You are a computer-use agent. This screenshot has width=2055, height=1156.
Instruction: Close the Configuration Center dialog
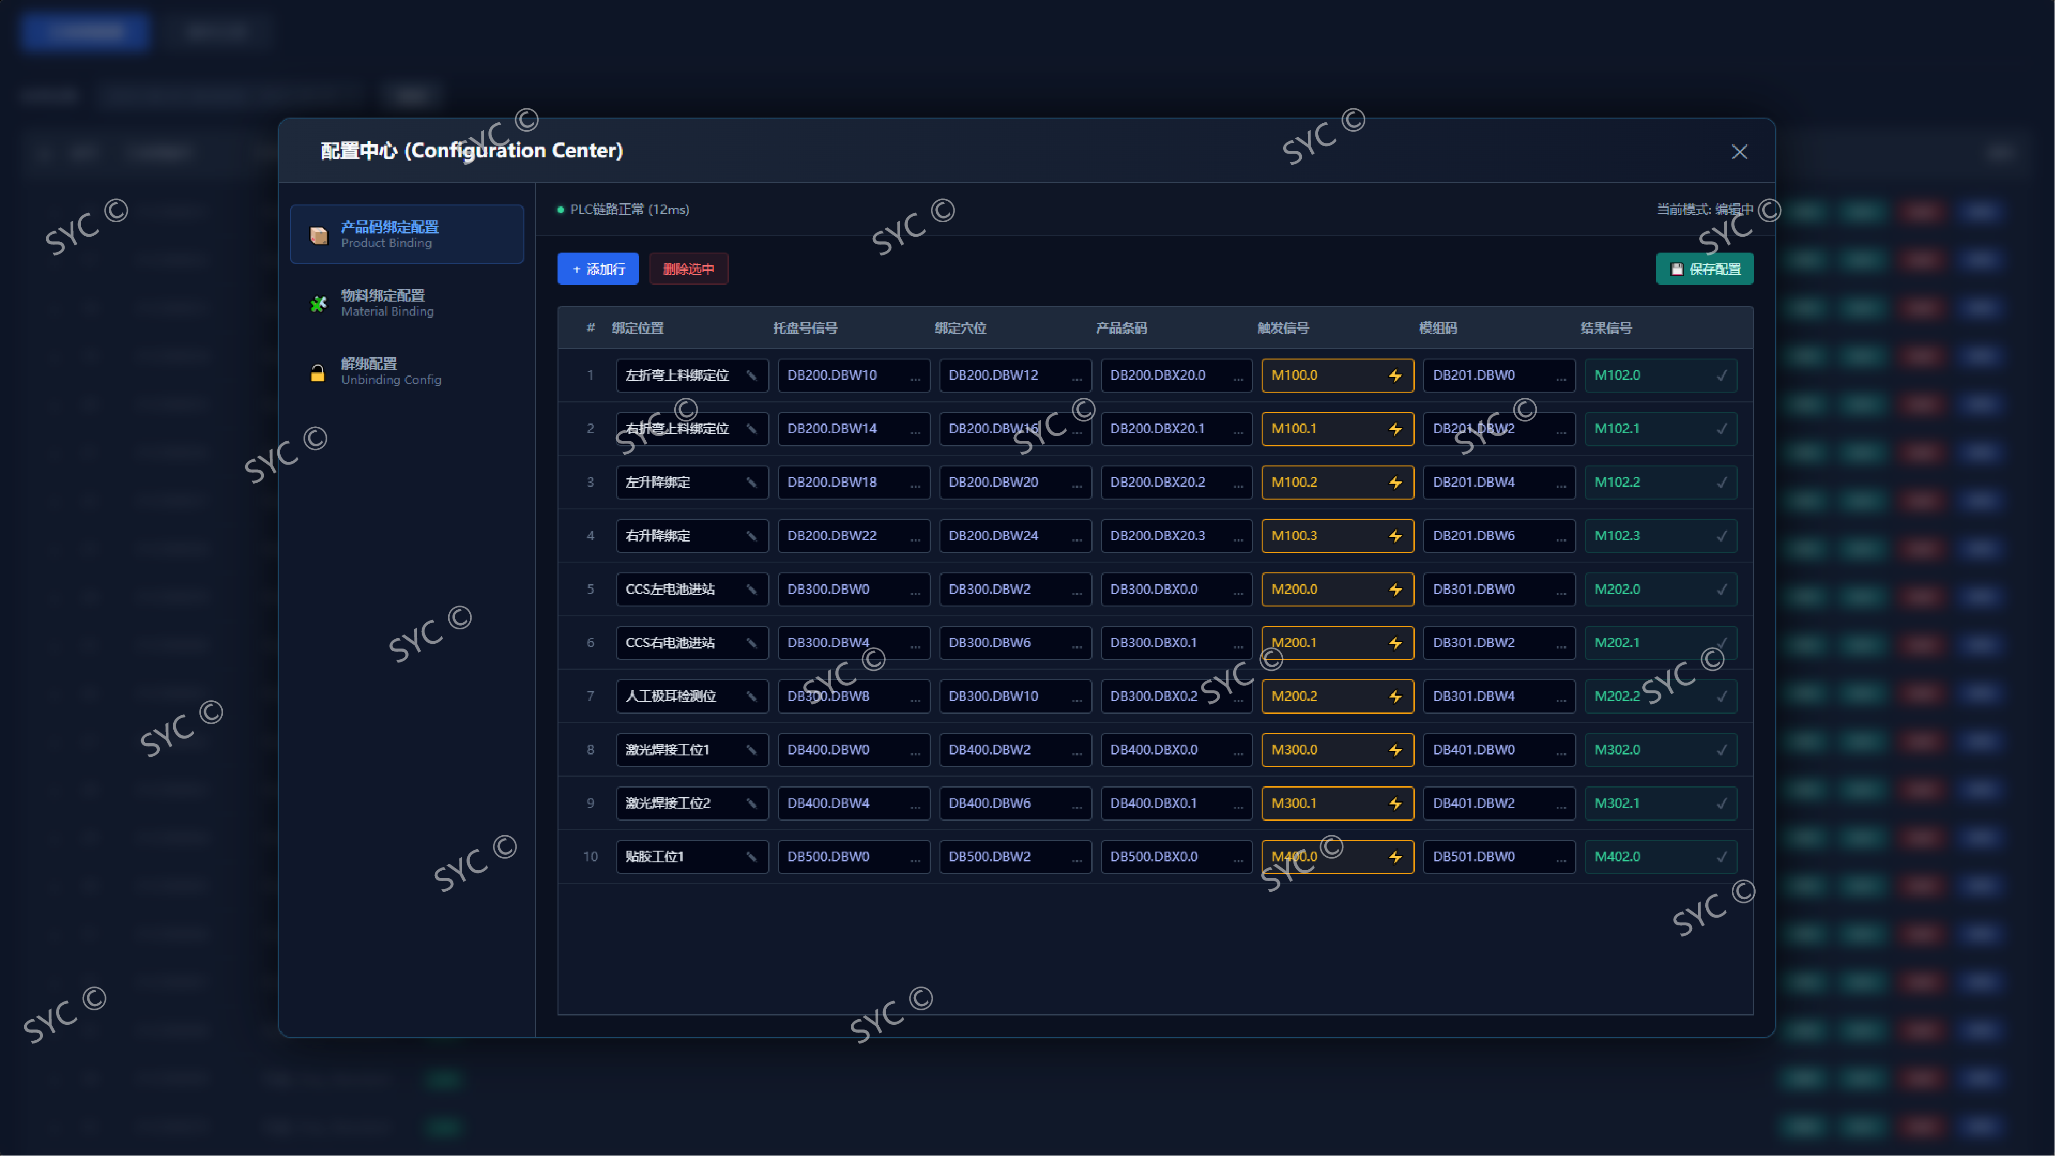tap(1739, 152)
